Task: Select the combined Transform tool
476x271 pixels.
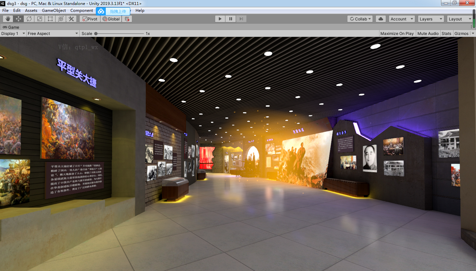Action: 61,19
